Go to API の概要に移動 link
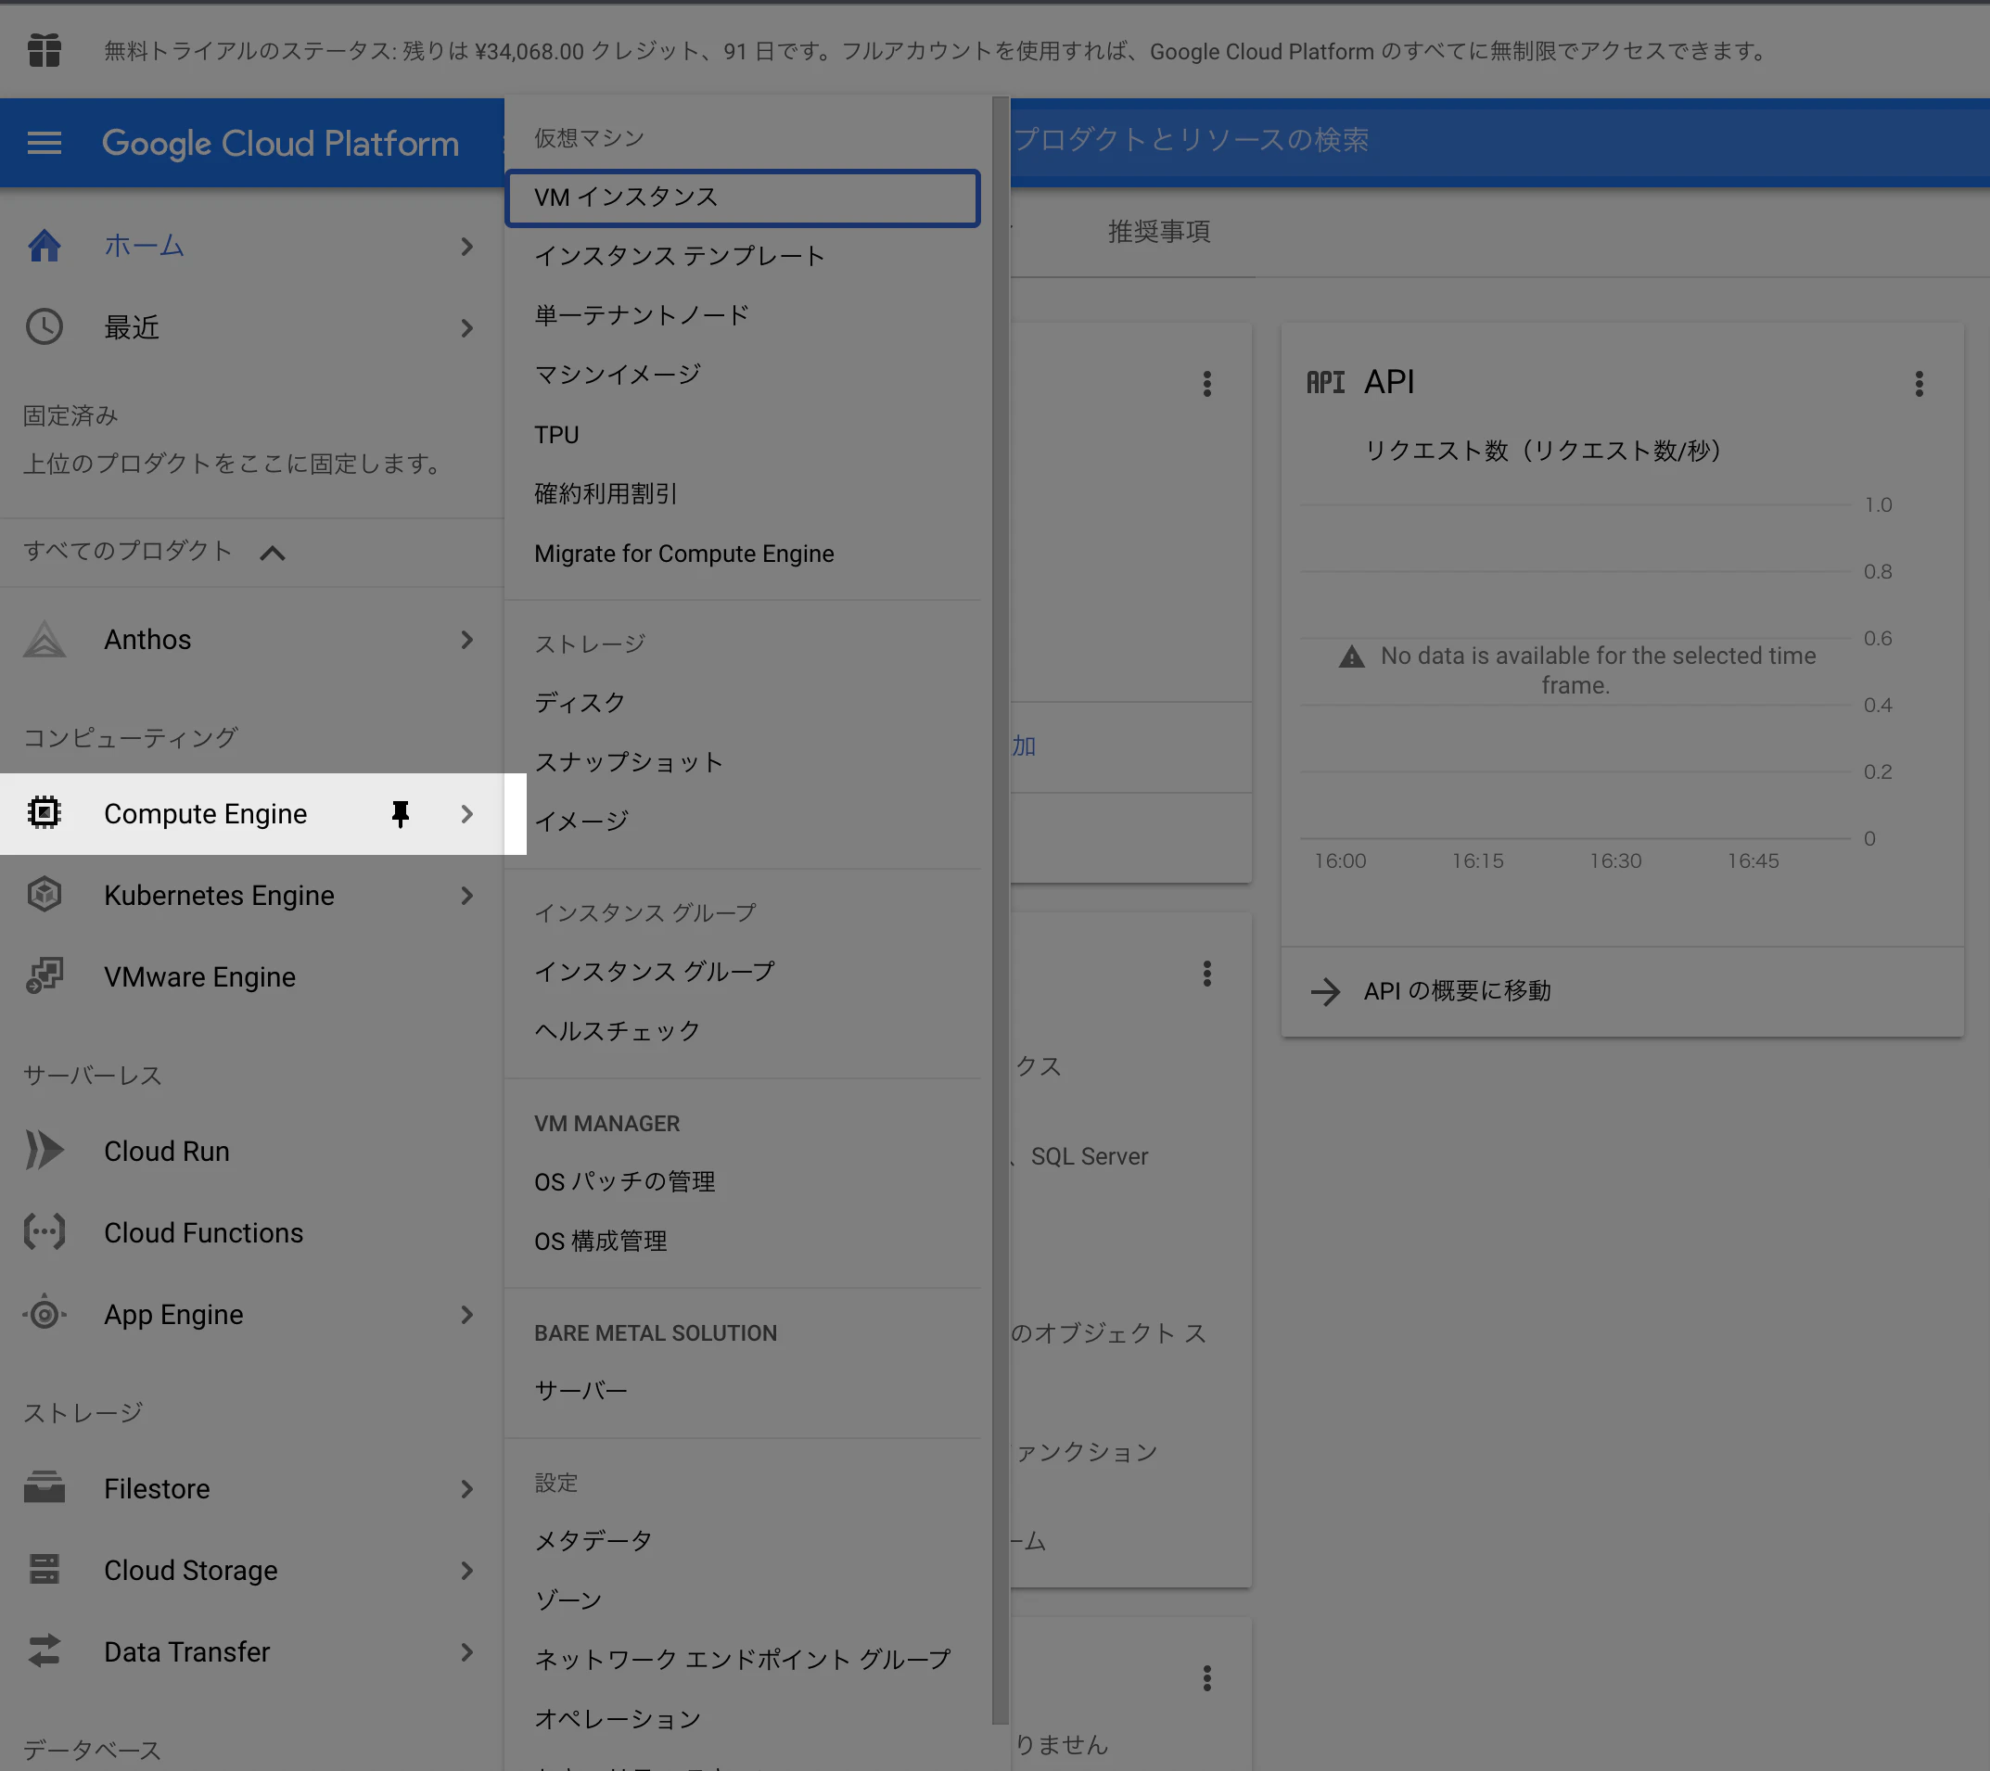 click(1457, 991)
